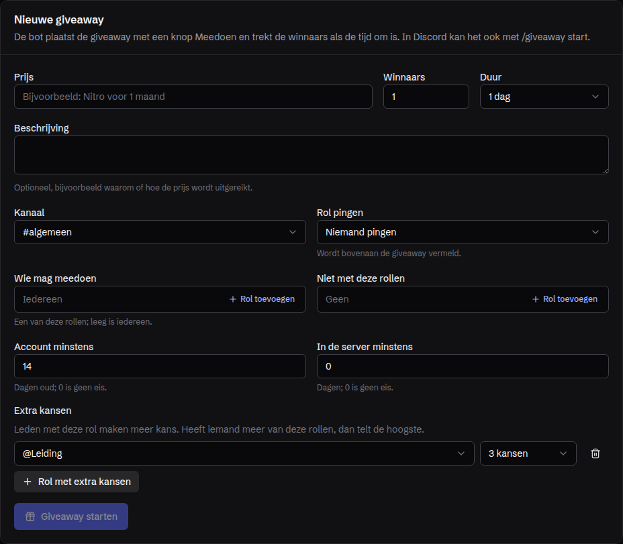This screenshot has width=623, height=544.
Task: Start the giveaway with Giveaway starten
Action: pyautogui.click(x=71, y=516)
